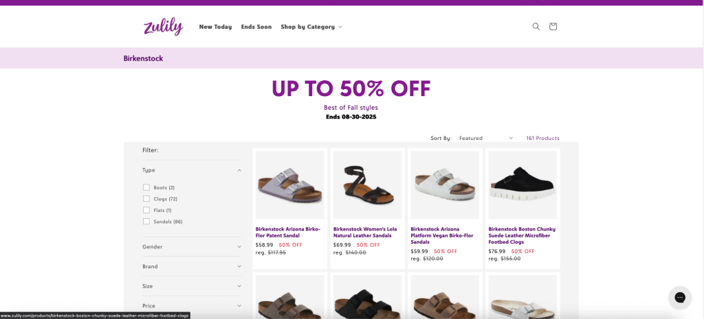Go to New Today
704x319 pixels.
click(215, 27)
